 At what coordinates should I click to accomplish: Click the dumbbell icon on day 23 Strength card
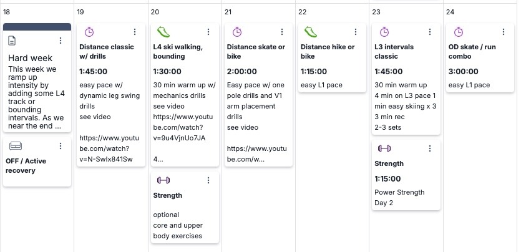coord(384,148)
